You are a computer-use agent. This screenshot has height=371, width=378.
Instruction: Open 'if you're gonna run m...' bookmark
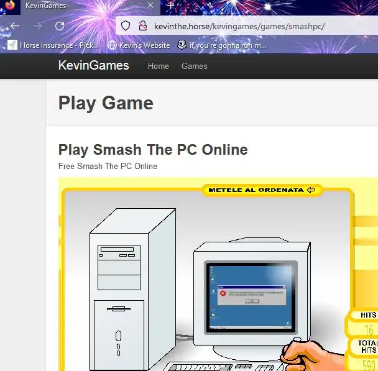(222, 45)
